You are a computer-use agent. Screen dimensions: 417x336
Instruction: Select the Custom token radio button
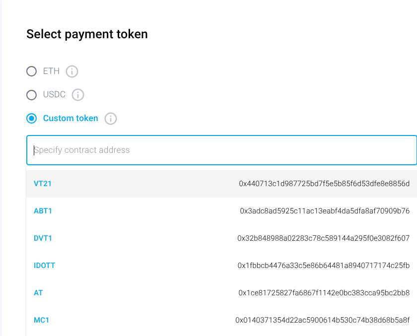31,119
